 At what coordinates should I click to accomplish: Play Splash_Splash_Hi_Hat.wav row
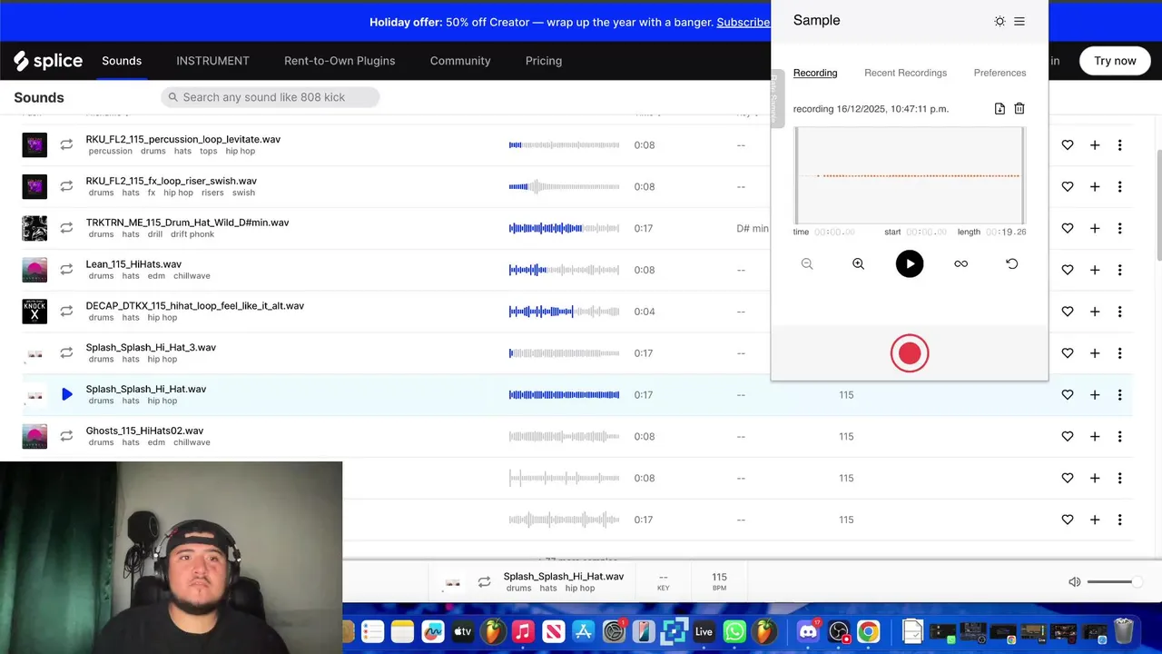point(66,394)
